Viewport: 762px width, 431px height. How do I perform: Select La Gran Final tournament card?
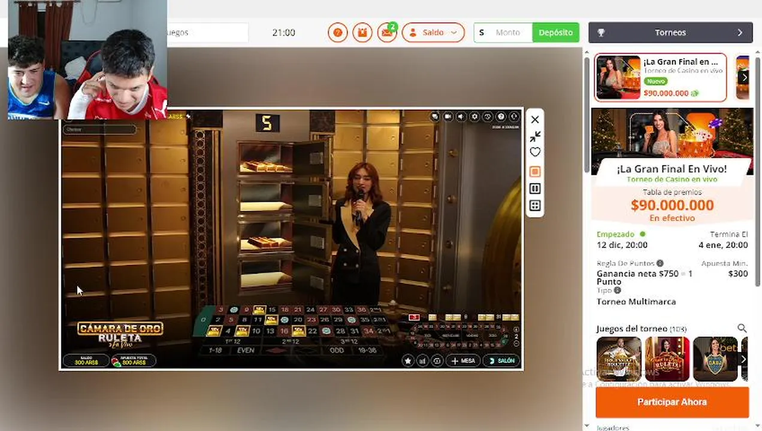pyautogui.click(x=660, y=77)
